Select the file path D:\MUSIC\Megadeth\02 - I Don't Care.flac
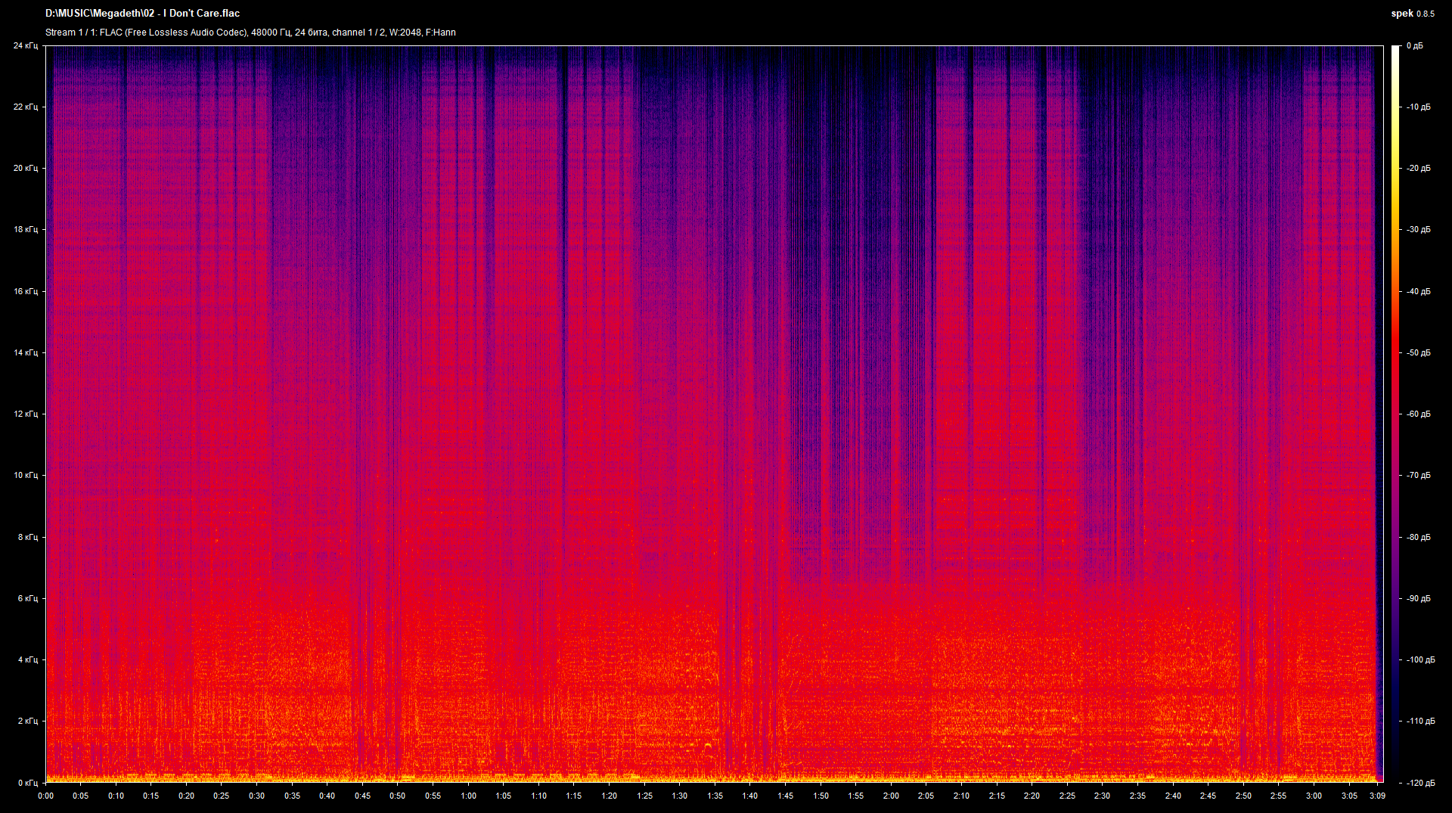The image size is (1452, 813). point(142,13)
